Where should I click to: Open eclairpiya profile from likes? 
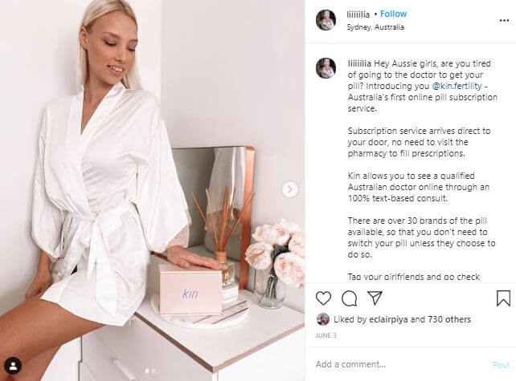pos(388,319)
